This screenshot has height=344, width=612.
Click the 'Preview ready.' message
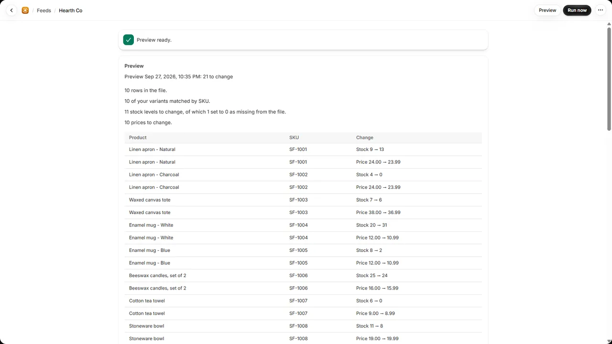[154, 40]
